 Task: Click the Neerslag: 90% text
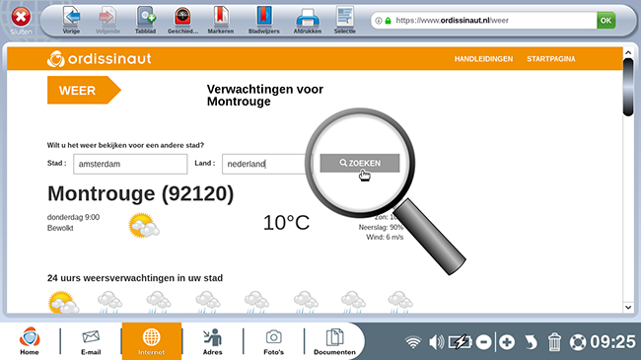click(381, 227)
